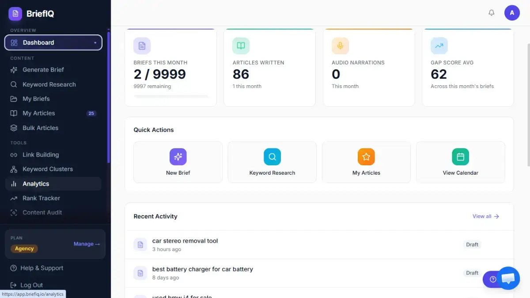Click the Link Building chain icon
This screenshot has height=298, width=530.
click(14, 155)
